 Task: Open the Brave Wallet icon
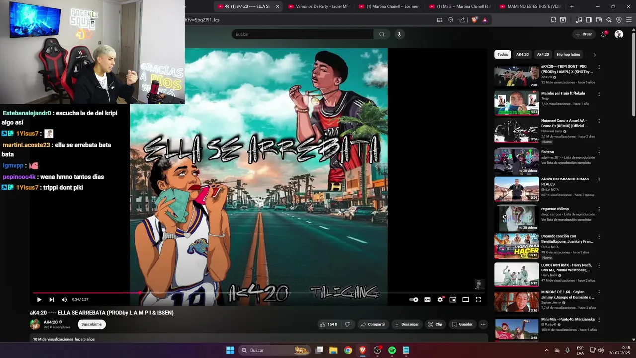(599, 20)
